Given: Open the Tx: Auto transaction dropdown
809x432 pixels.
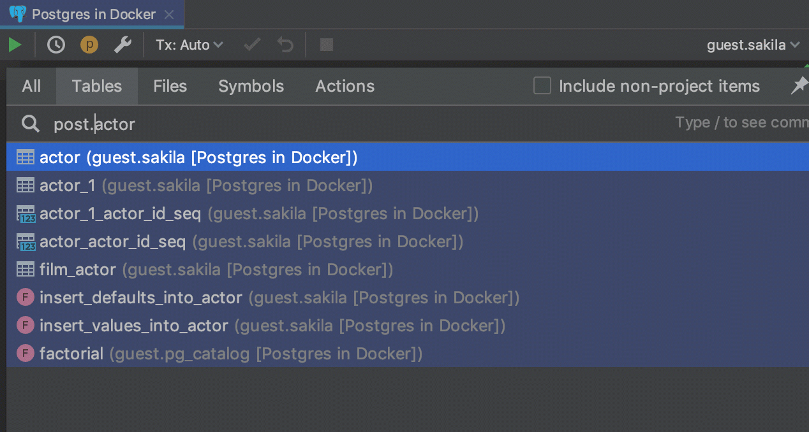Looking at the screenshot, I should [x=189, y=45].
